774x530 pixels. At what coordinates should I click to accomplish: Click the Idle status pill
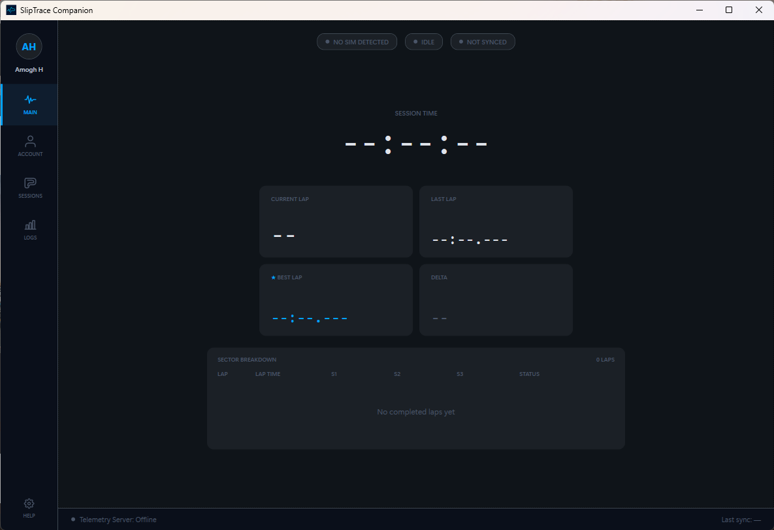(423, 42)
